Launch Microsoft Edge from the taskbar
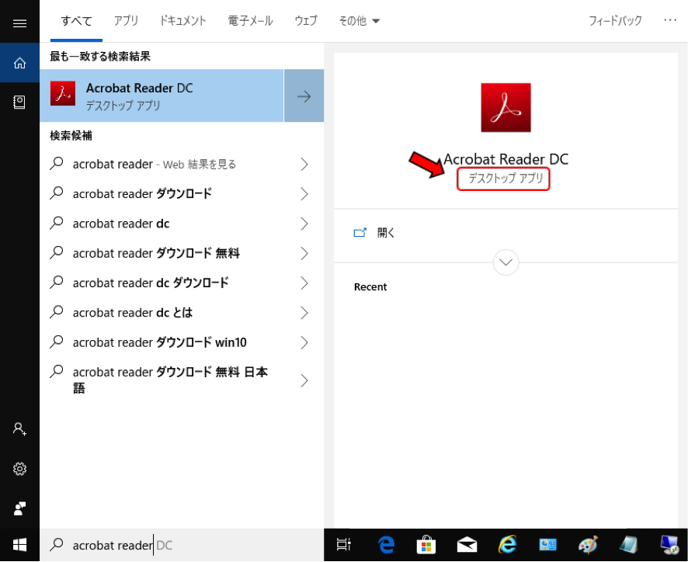This screenshot has width=688, height=562. point(386,545)
